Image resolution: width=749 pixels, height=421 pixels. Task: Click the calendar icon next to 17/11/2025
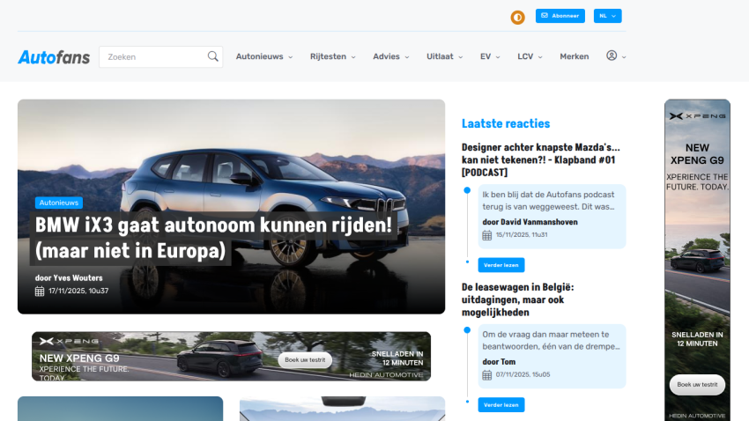40,292
